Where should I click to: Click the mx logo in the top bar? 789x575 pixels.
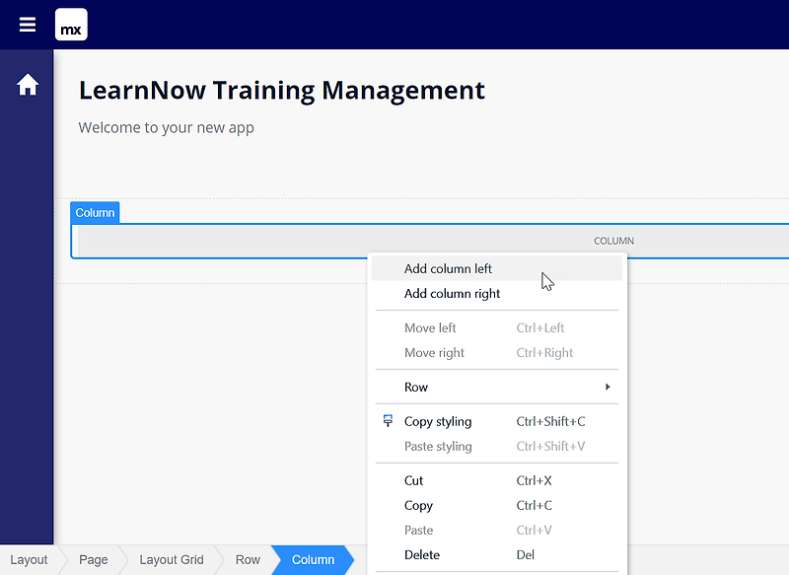(70, 25)
